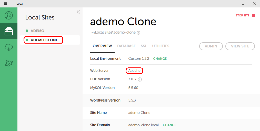The image size is (260, 131).
Task: Click the 5.5.60 MySQL version
Action: click(133, 88)
